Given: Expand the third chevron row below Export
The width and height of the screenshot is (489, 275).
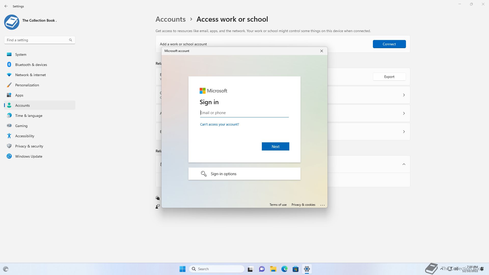Looking at the screenshot, I should pos(404,132).
